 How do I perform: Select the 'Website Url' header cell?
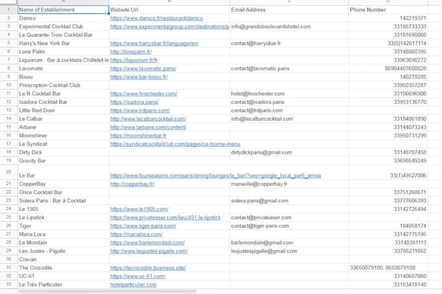coord(170,10)
